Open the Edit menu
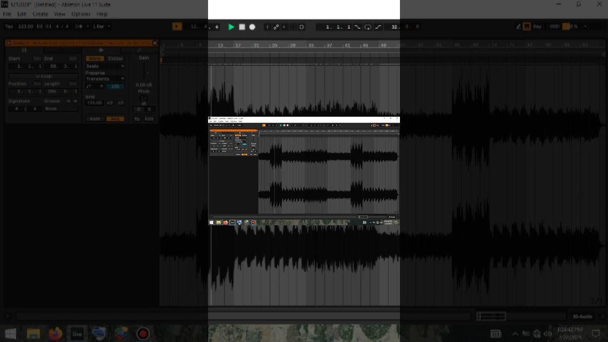Screen dimensions: 608x342 (22, 14)
